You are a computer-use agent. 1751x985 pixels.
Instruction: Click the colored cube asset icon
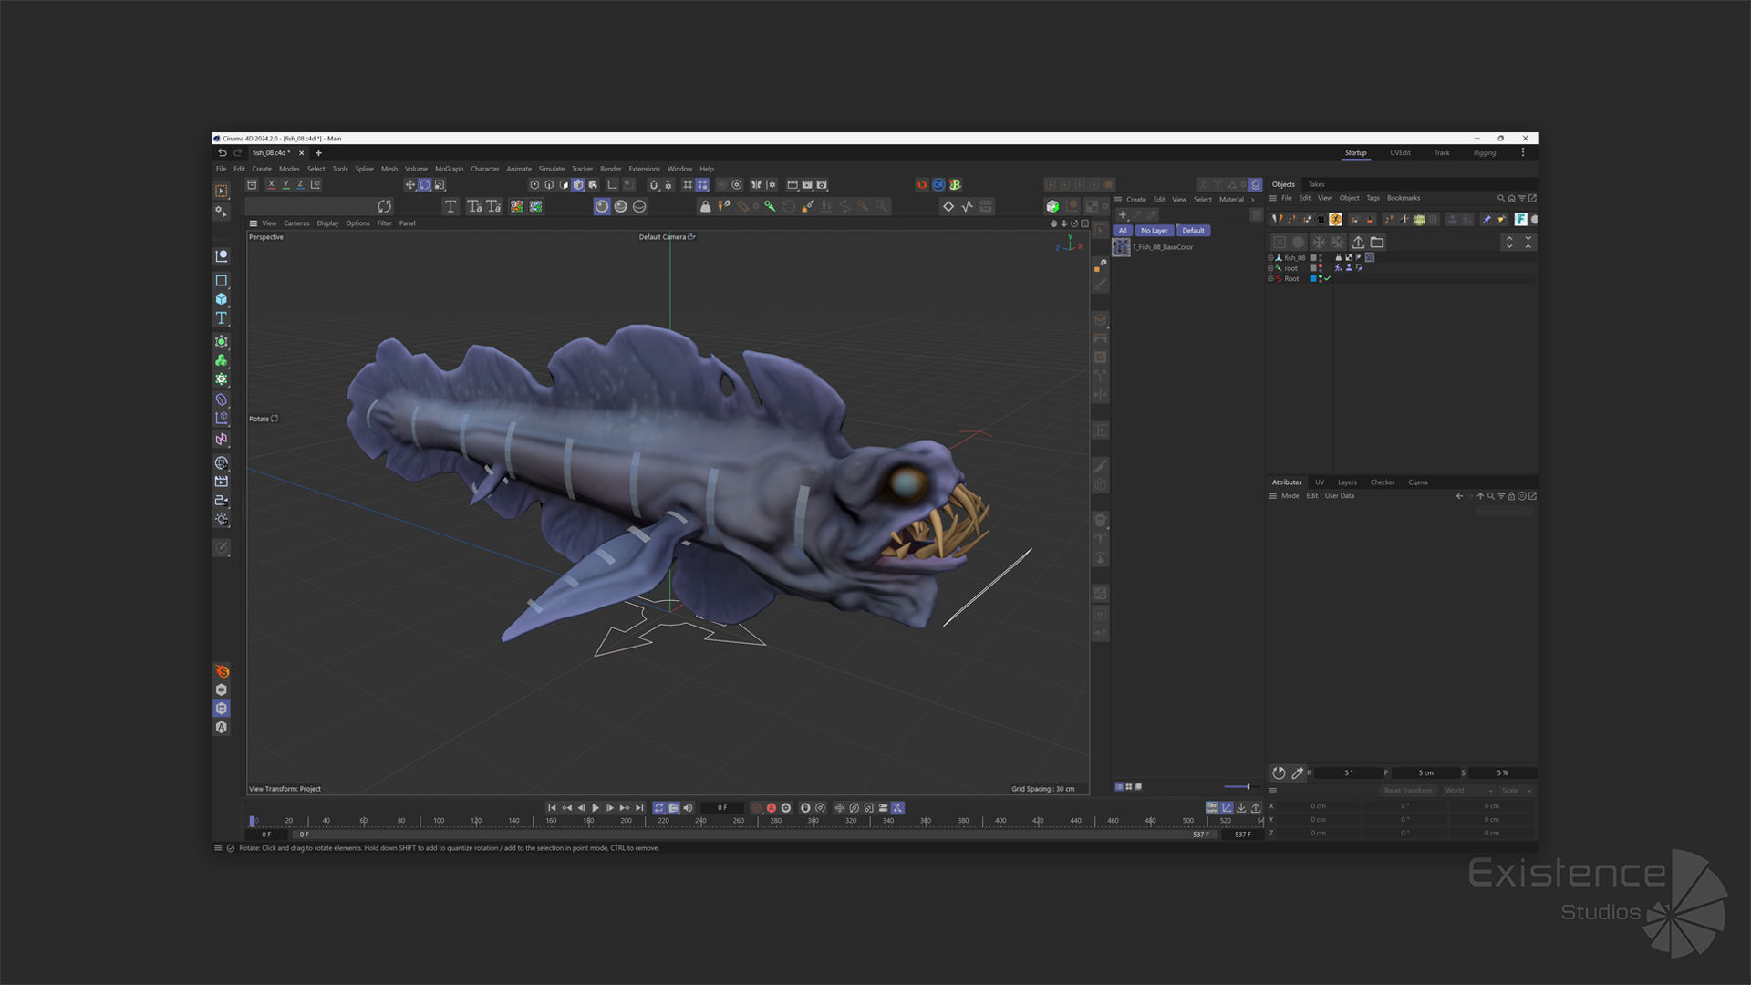pyautogui.click(x=1052, y=206)
